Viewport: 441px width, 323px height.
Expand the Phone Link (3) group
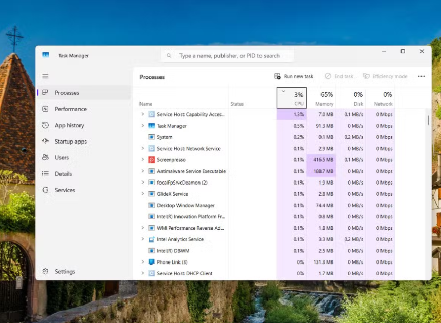(143, 261)
